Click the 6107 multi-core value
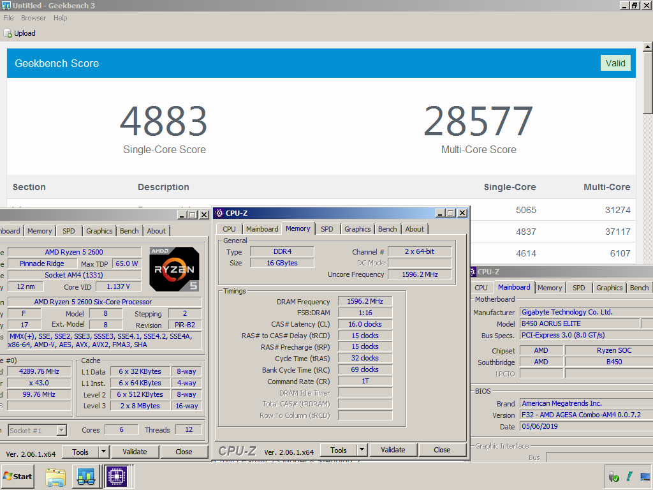Image resolution: width=653 pixels, height=490 pixels. [620, 253]
